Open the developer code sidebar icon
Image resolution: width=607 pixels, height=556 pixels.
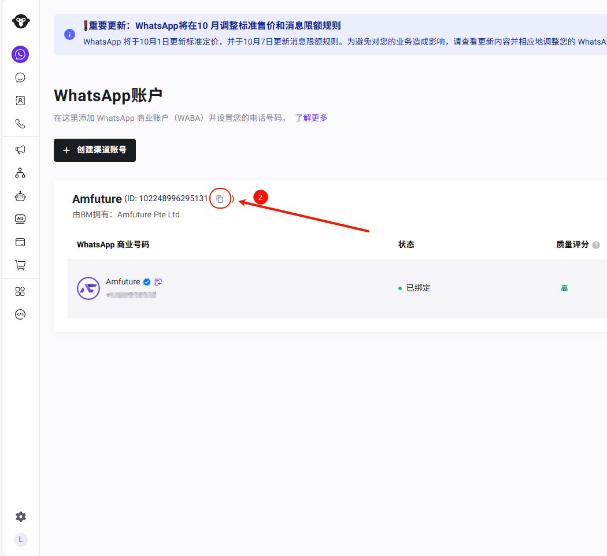coord(20,314)
